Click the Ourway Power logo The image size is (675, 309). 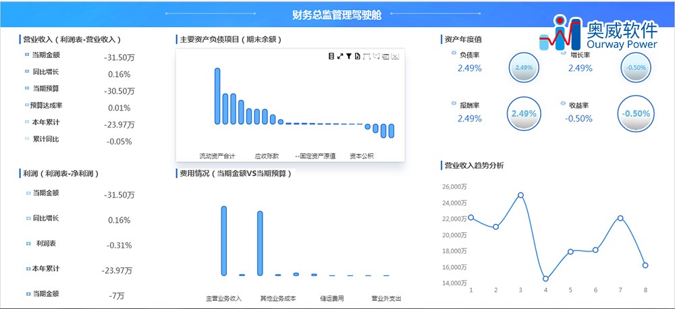tap(599, 34)
